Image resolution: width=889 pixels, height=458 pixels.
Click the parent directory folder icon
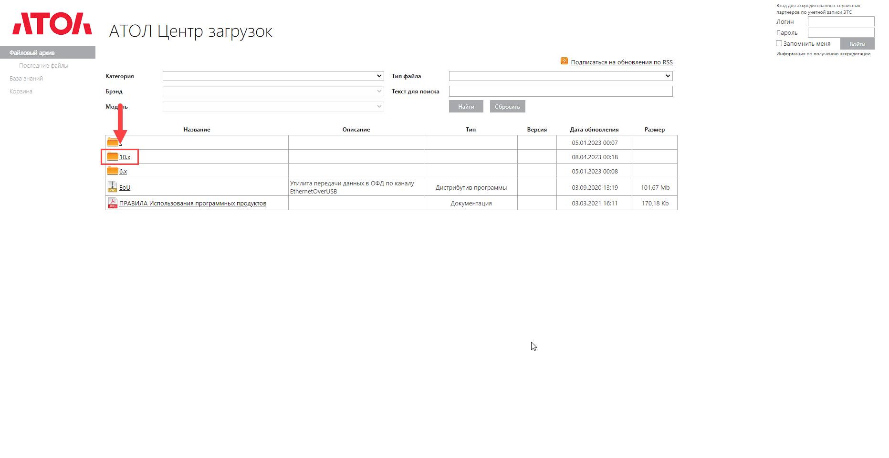click(x=113, y=142)
